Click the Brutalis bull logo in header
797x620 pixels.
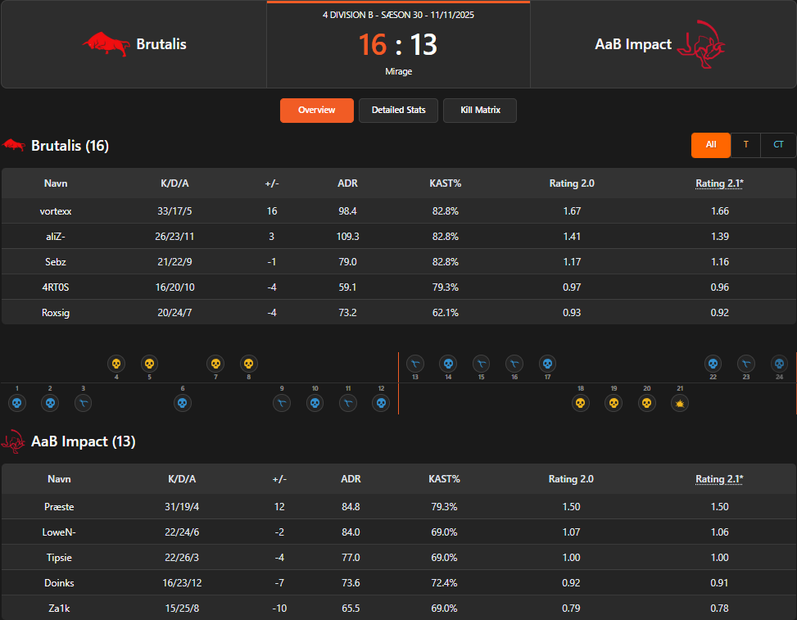106,44
